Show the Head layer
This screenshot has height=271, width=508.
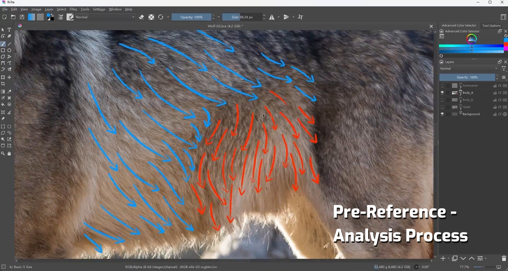pyautogui.click(x=443, y=107)
